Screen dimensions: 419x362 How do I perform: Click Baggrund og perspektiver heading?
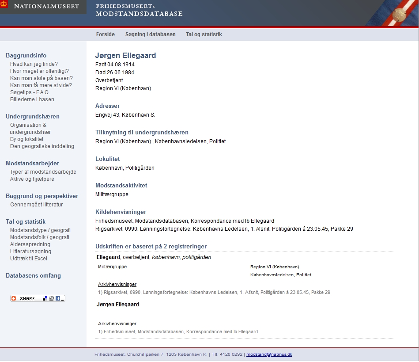click(x=42, y=196)
